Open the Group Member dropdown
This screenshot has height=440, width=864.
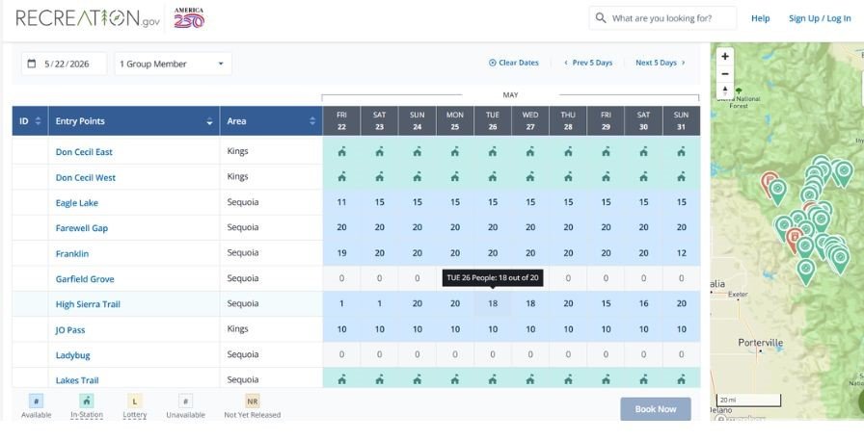click(x=173, y=64)
